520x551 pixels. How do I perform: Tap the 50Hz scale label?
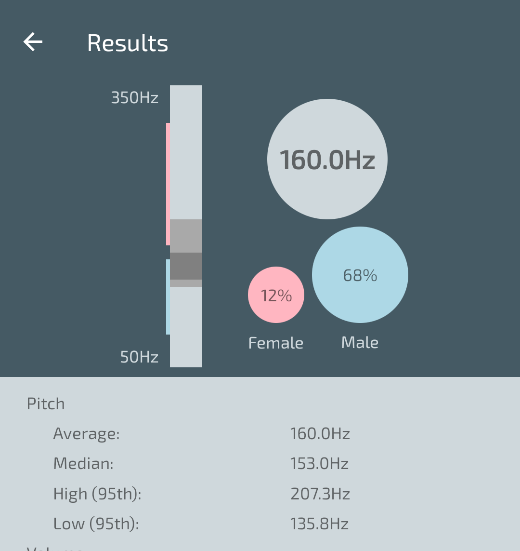139,357
